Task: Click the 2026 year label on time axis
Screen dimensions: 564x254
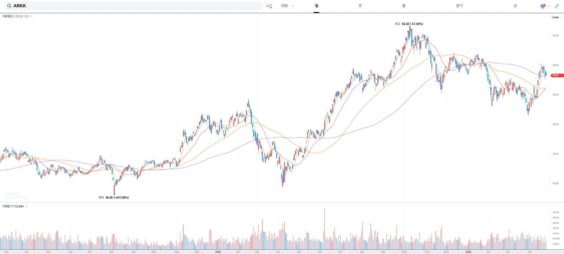Action: (468, 252)
